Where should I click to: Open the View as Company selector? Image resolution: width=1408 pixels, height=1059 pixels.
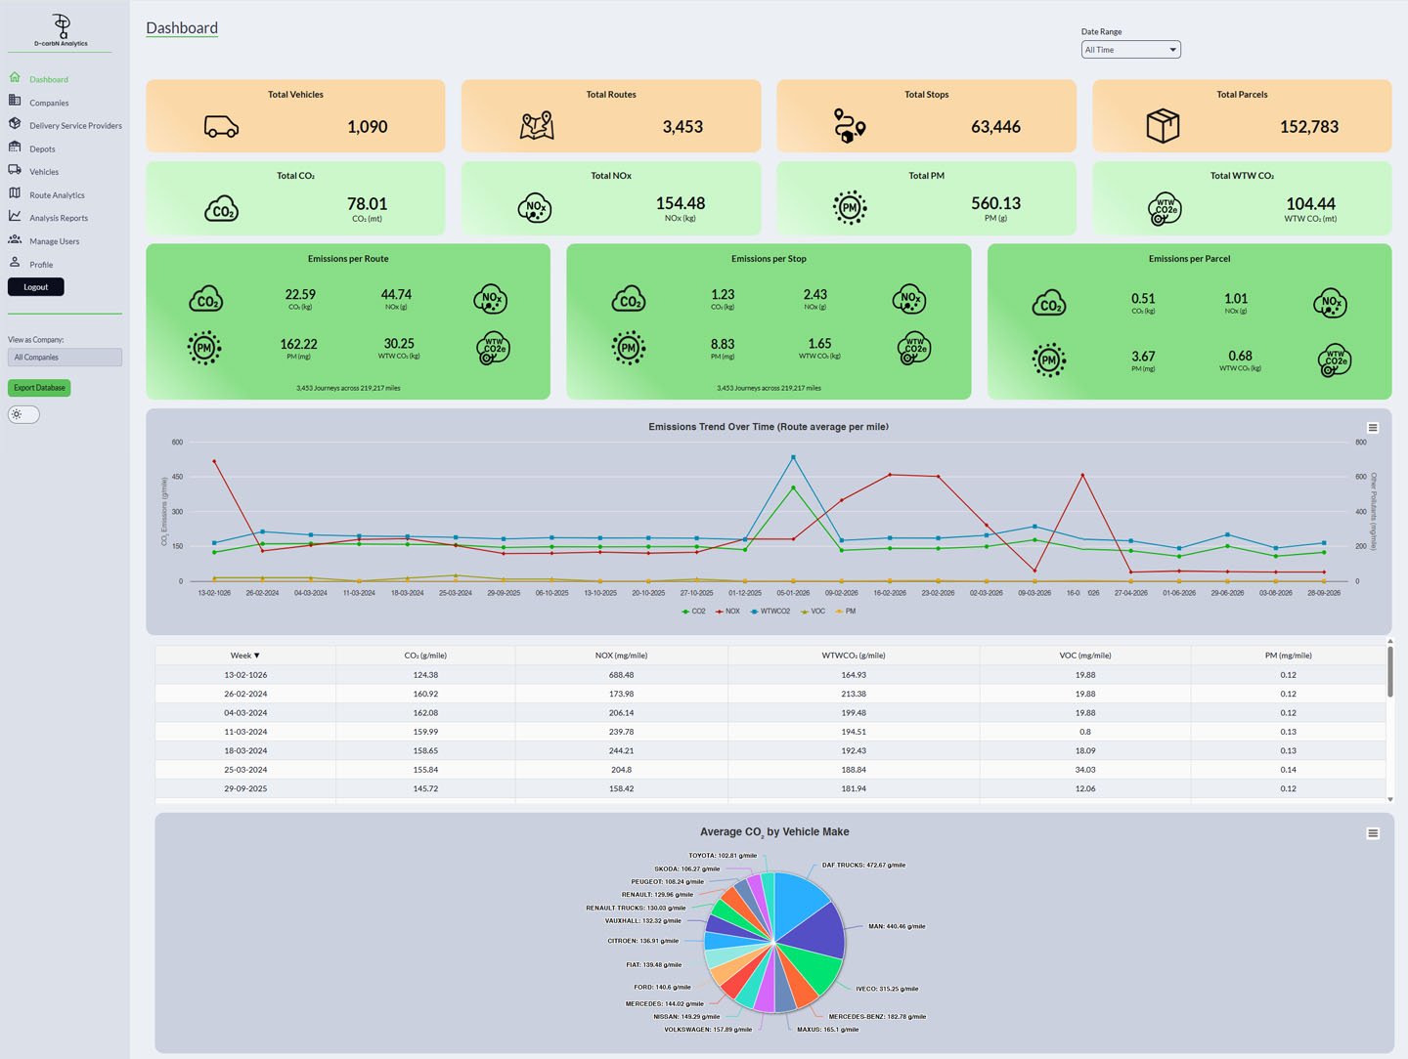[x=65, y=358]
